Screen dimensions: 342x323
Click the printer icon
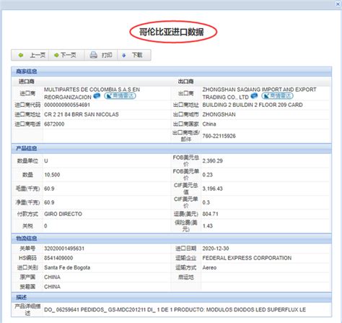(x=94, y=55)
